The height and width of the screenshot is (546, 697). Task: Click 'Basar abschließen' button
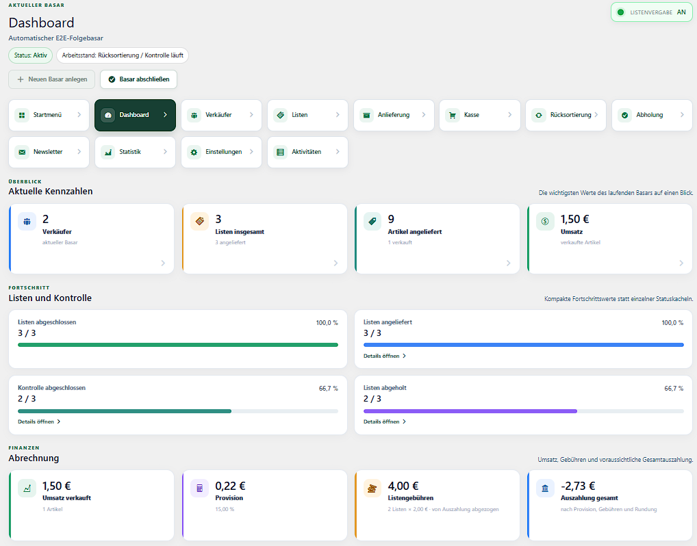pos(139,79)
